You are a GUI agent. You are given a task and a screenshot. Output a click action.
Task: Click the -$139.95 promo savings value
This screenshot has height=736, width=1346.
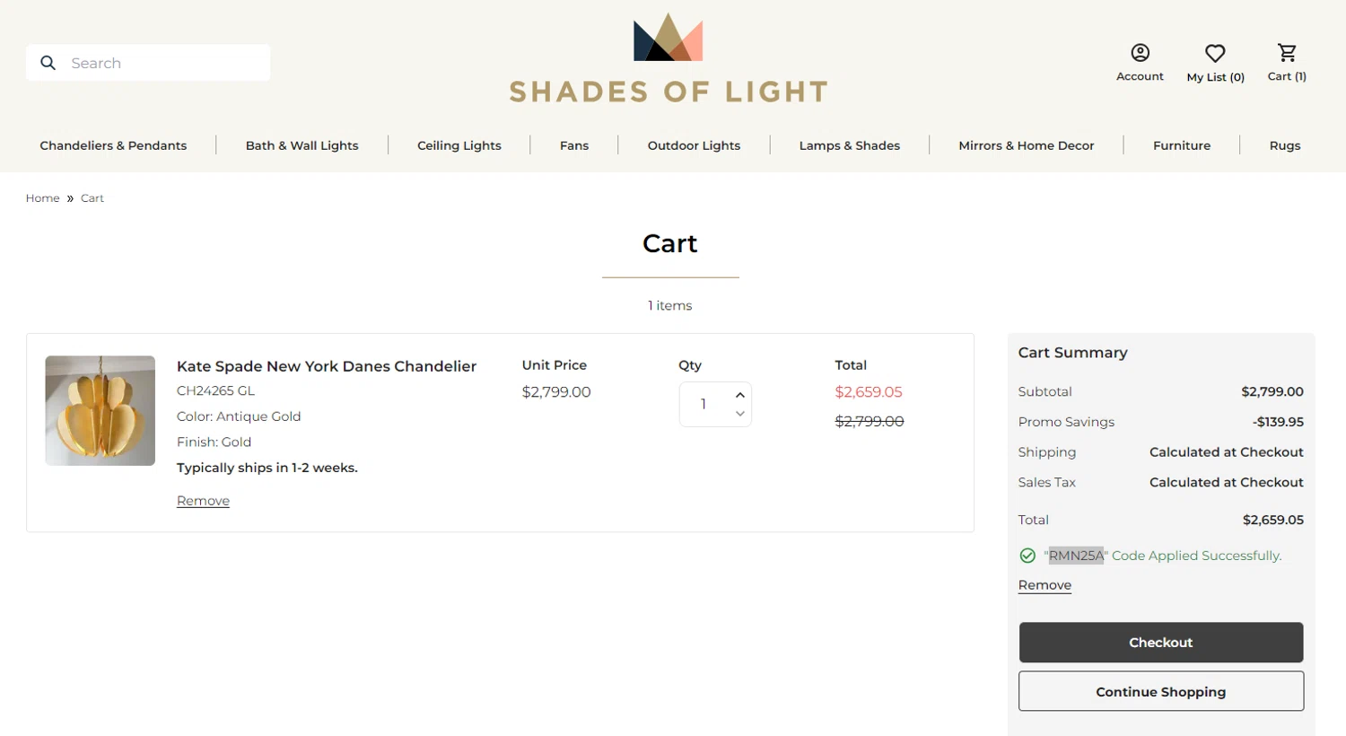tap(1278, 422)
